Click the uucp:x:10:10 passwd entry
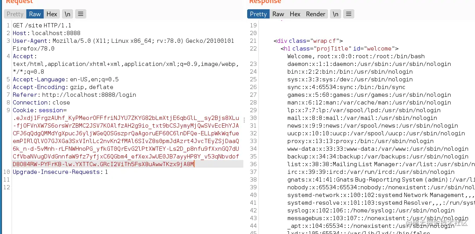This screenshot has height=234, width=475. pos(376,133)
